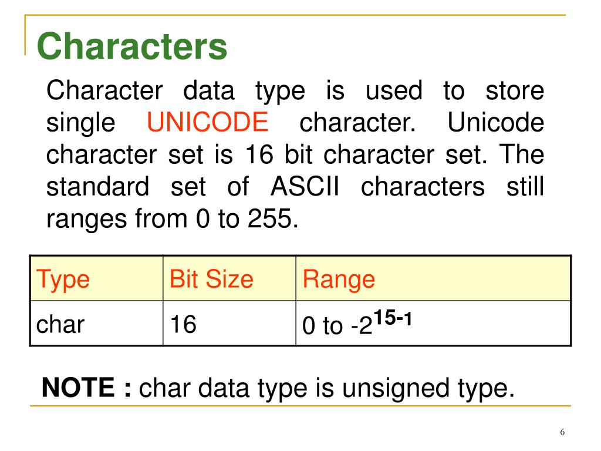
Task: Click the word 'Unicode' in black text
Action: click(x=496, y=123)
